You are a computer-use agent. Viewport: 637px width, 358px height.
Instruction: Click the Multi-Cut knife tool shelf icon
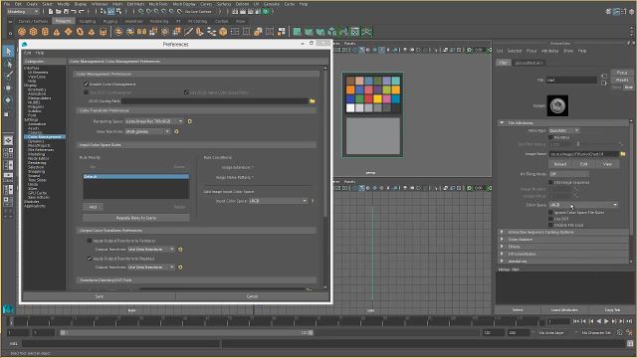pos(188,32)
